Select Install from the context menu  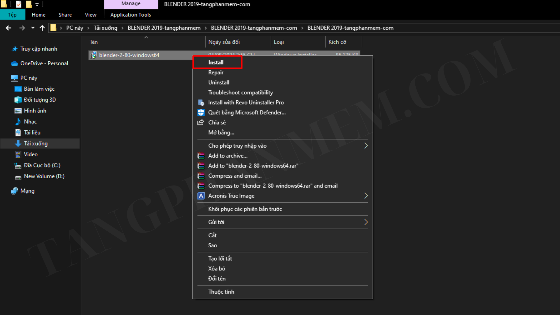tap(216, 62)
